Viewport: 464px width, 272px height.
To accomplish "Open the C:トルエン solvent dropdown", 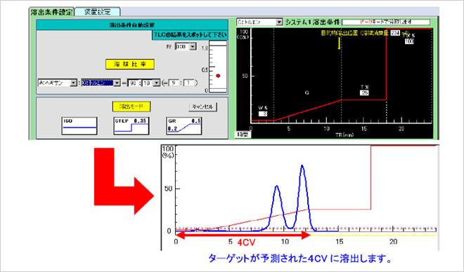I will [279, 22].
